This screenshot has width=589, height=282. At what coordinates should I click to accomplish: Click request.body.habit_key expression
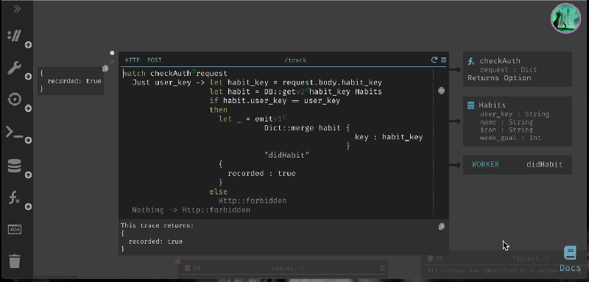coord(332,82)
